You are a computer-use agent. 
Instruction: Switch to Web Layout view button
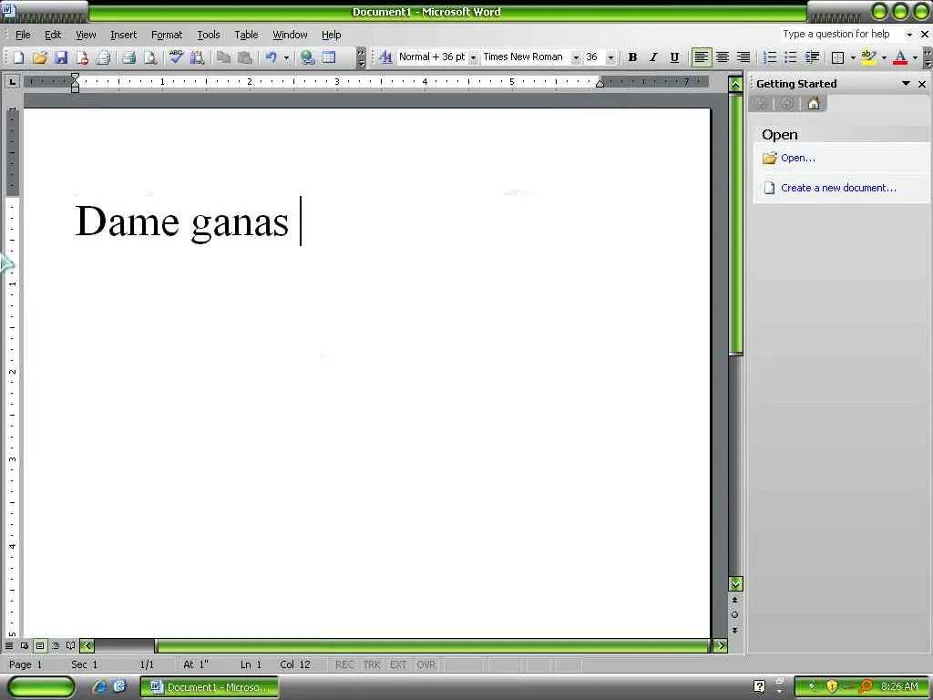[25, 645]
